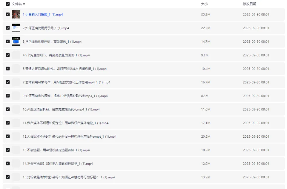Click the 文件名 column header label
This screenshot has height=189, width=287.
click(16, 4)
